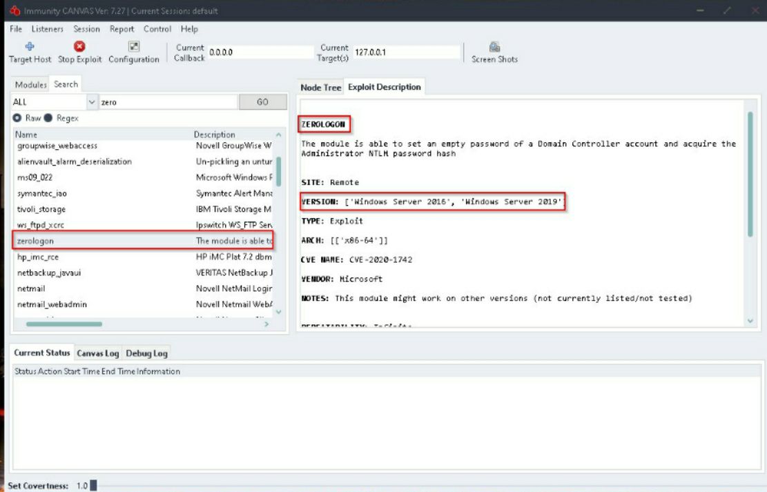Click the CVE NAME line in description

[357, 259]
